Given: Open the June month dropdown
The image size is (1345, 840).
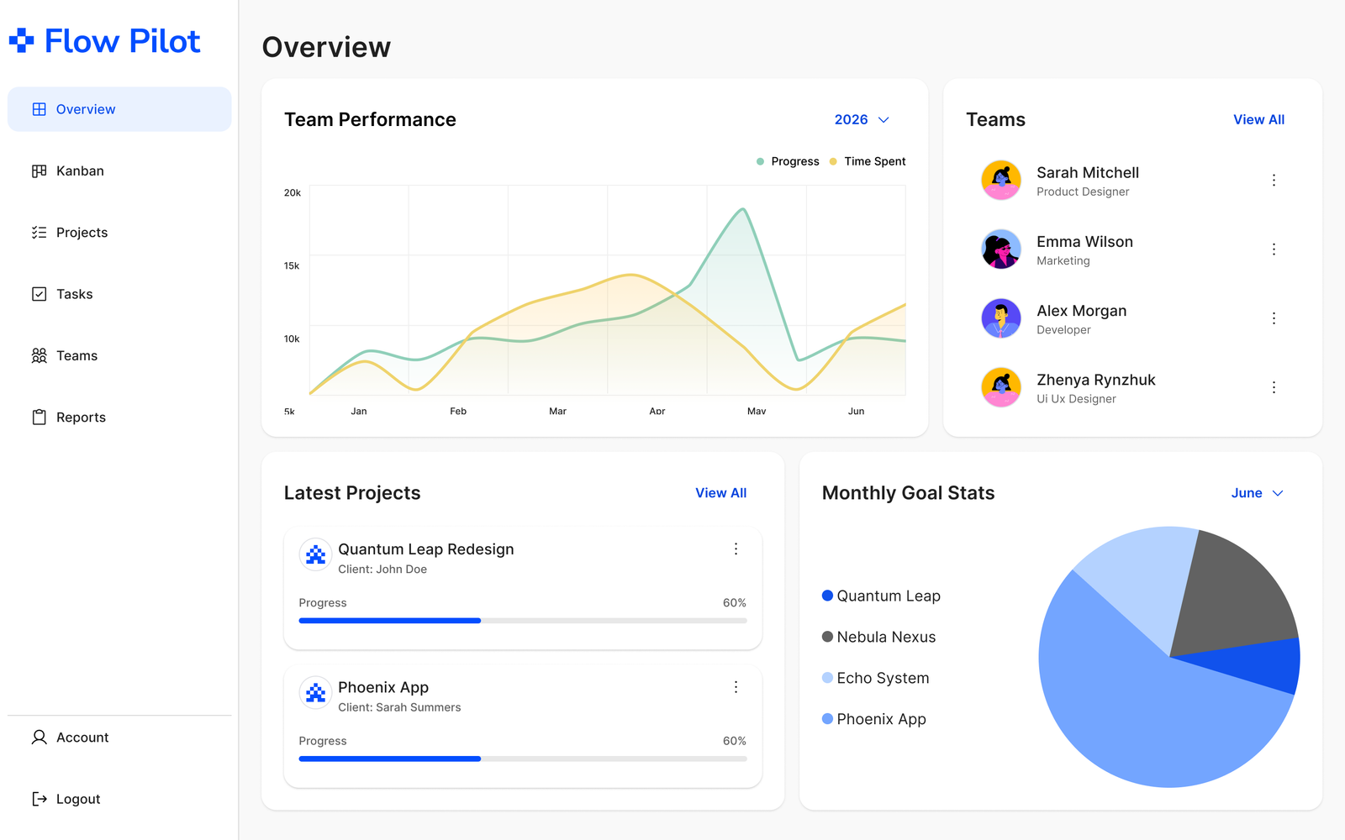Looking at the screenshot, I should tap(1258, 493).
